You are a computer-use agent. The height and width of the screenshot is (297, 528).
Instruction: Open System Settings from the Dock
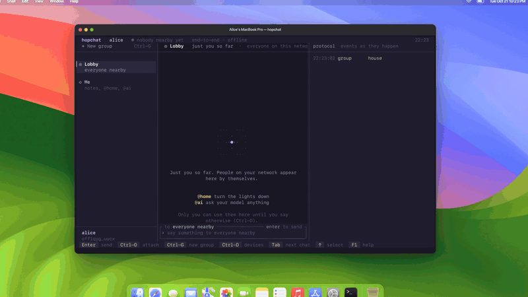[x=333, y=292]
